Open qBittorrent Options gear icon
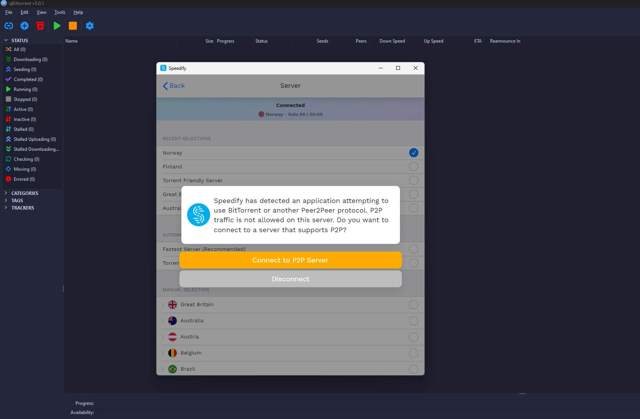This screenshot has height=419, width=640. pos(90,26)
